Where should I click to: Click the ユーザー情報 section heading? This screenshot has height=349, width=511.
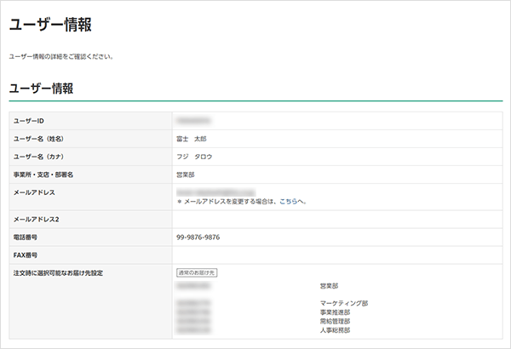41,88
